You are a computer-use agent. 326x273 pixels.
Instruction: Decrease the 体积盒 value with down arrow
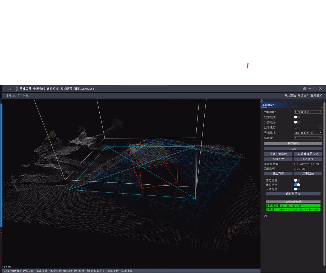pyautogui.click(x=320, y=139)
